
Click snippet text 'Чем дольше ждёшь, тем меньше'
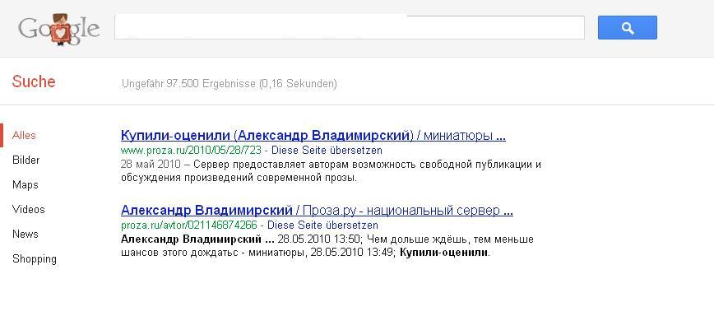click(x=450, y=239)
